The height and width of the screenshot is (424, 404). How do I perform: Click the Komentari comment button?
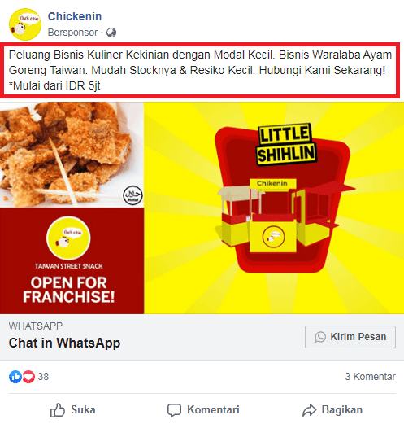[203, 410]
